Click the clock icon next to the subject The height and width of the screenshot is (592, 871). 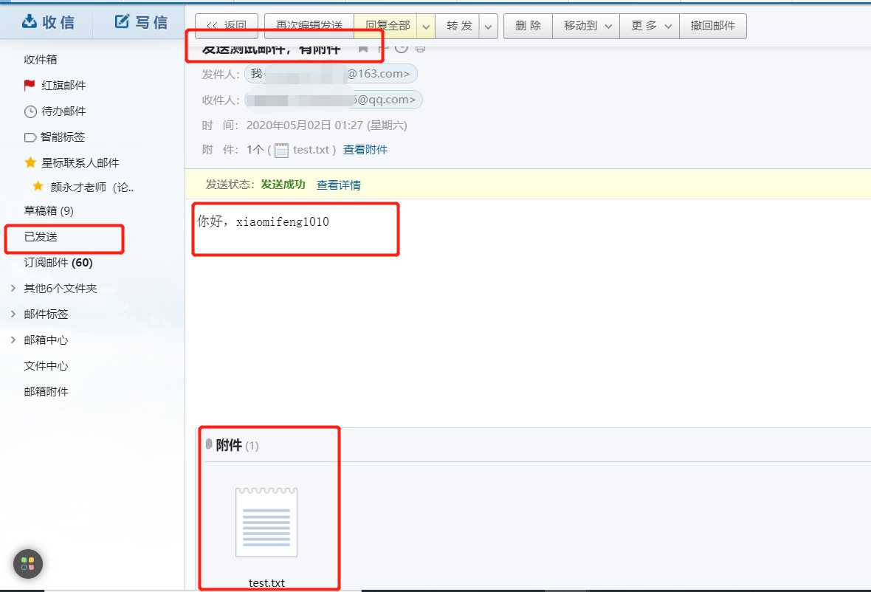[401, 49]
